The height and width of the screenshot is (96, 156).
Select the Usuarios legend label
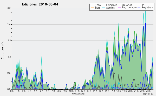(127, 5)
